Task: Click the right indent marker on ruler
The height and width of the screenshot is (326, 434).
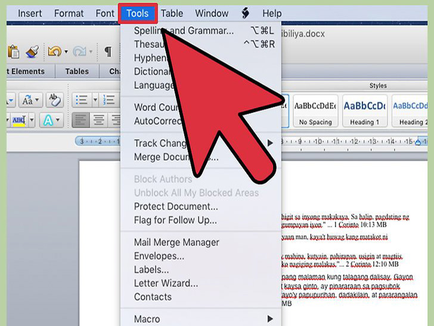Action: 418,142
